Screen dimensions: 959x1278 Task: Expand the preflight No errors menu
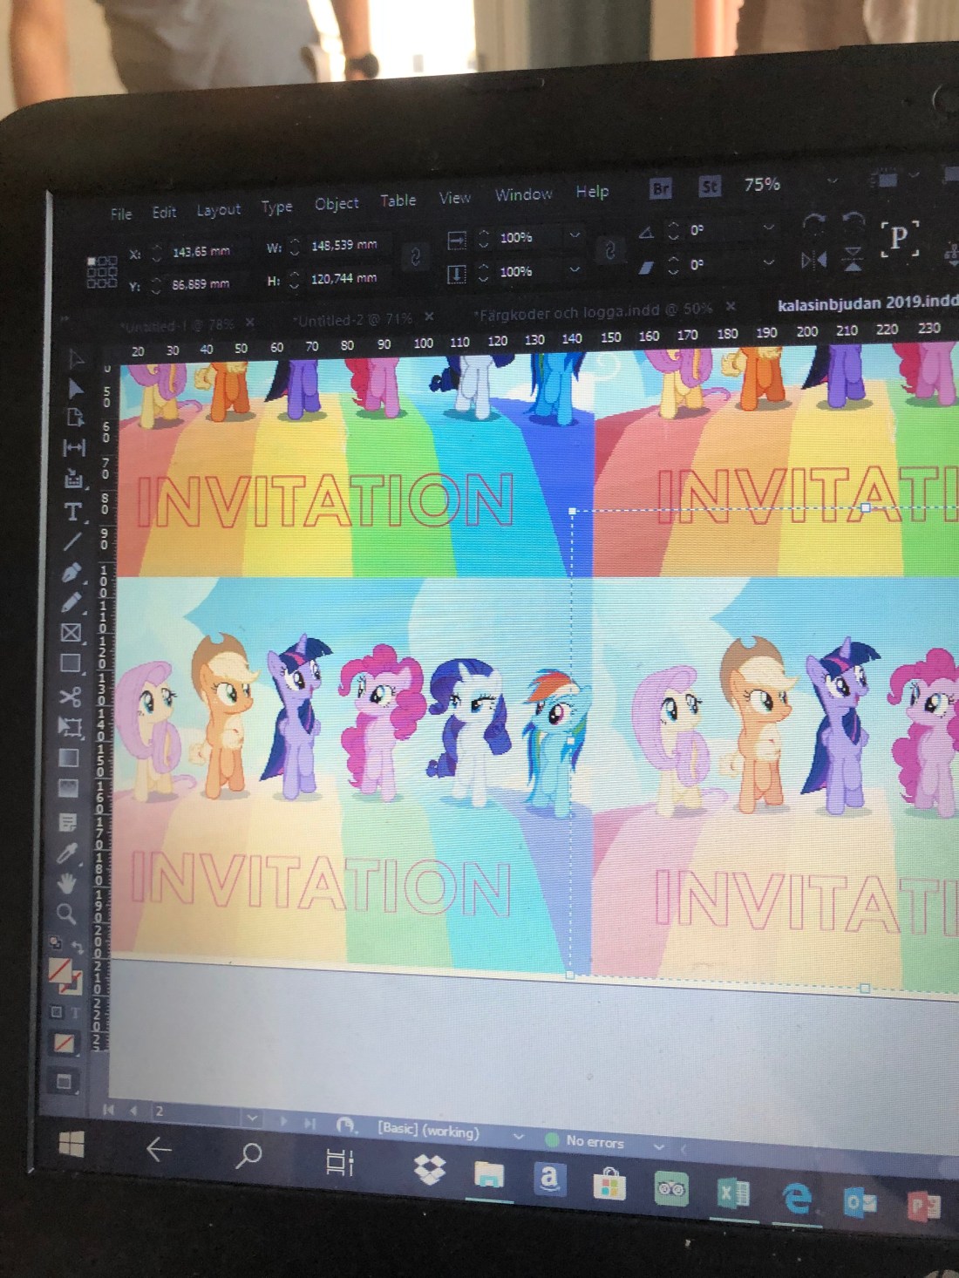659,1146
